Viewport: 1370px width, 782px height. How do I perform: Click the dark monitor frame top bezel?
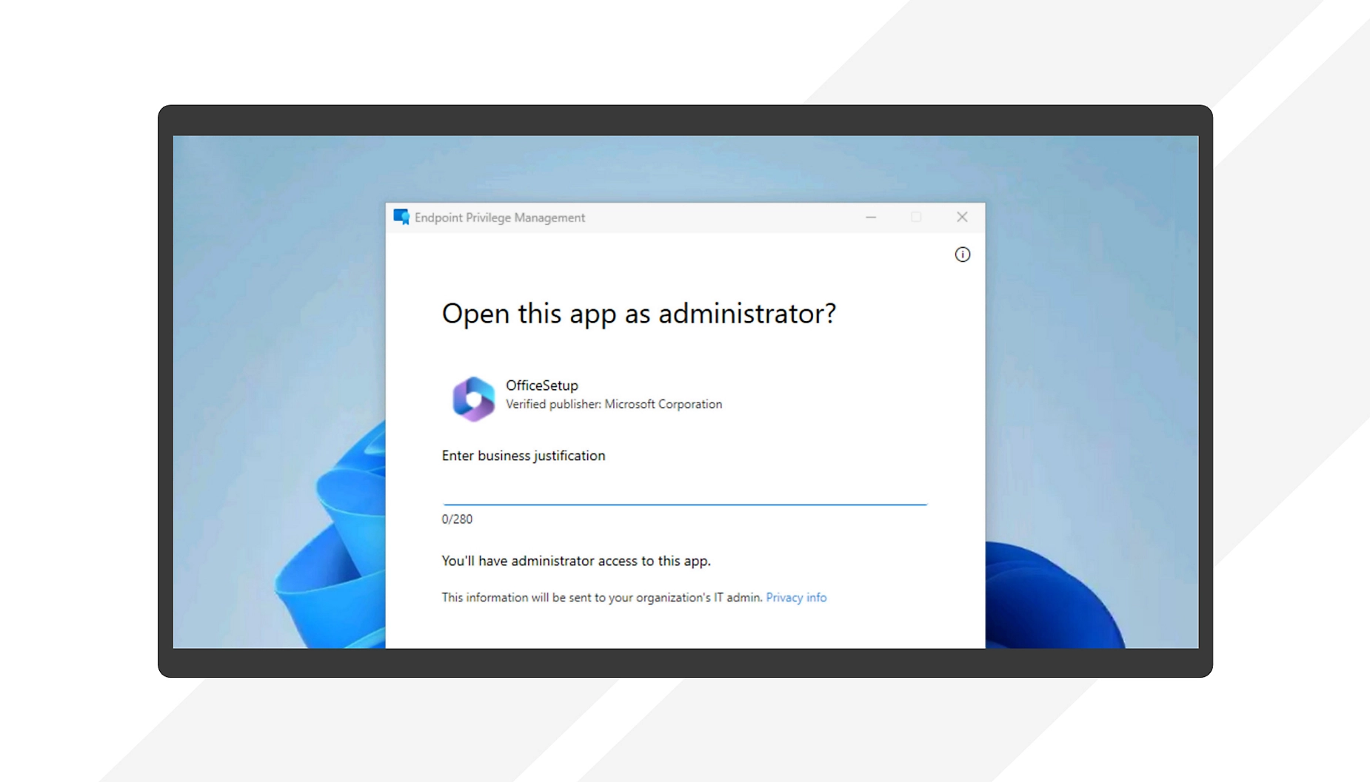(x=685, y=120)
